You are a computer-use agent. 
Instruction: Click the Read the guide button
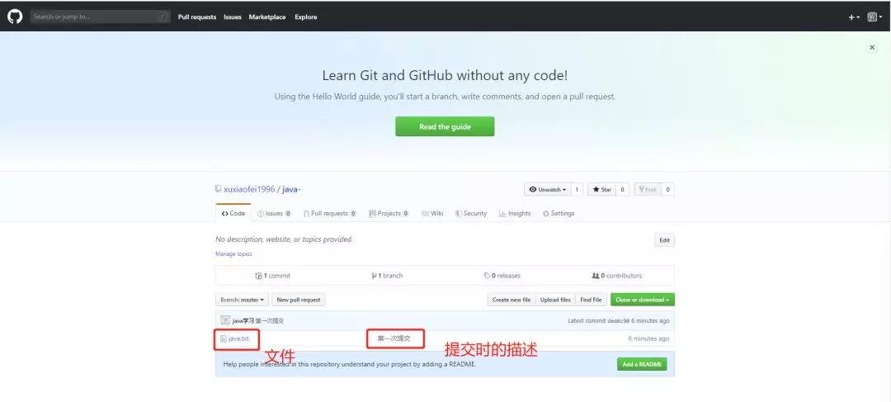point(445,126)
